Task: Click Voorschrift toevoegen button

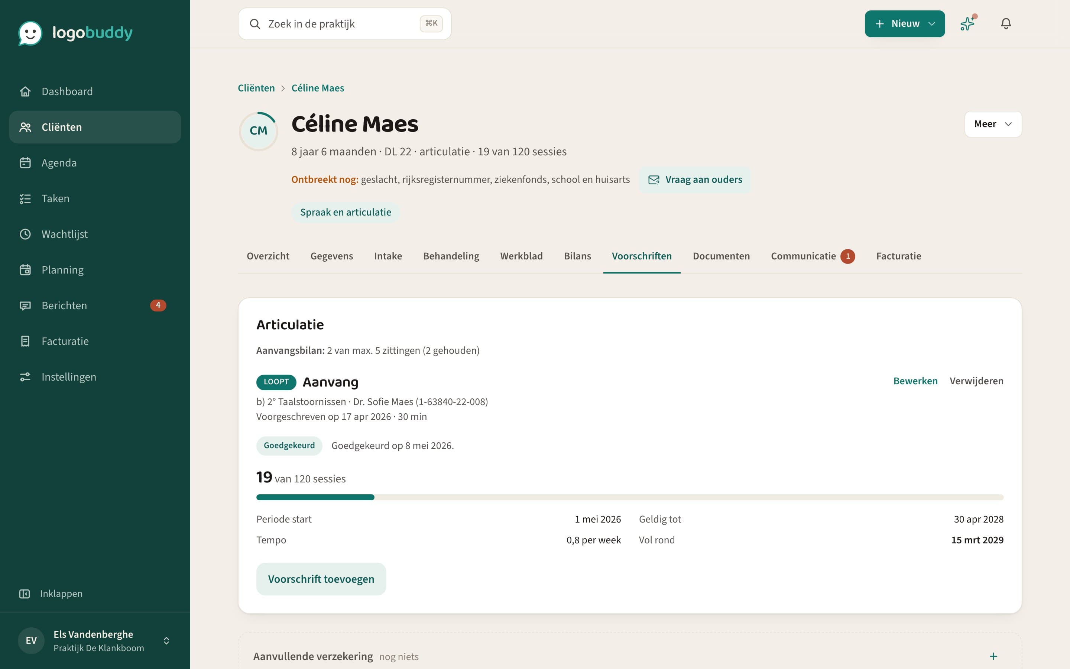Action: 321,579
